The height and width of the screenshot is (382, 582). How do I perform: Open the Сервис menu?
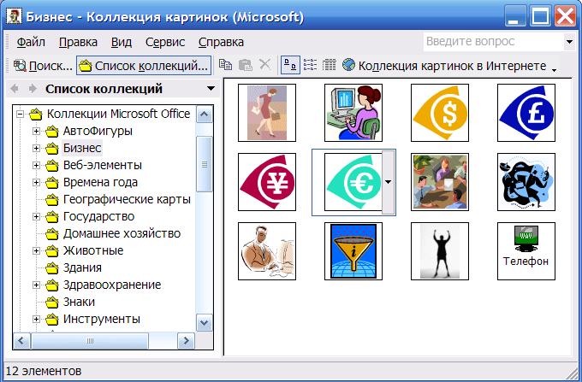pyautogui.click(x=165, y=42)
